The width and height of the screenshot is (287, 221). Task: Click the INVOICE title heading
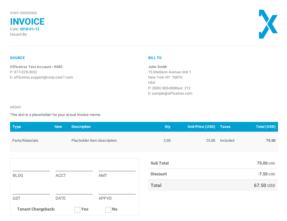pyautogui.click(x=27, y=22)
